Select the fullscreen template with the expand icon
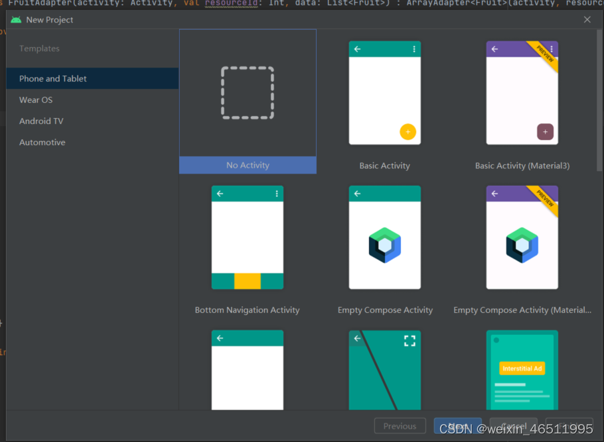This screenshot has width=604, height=442. (x=385, y=370)
